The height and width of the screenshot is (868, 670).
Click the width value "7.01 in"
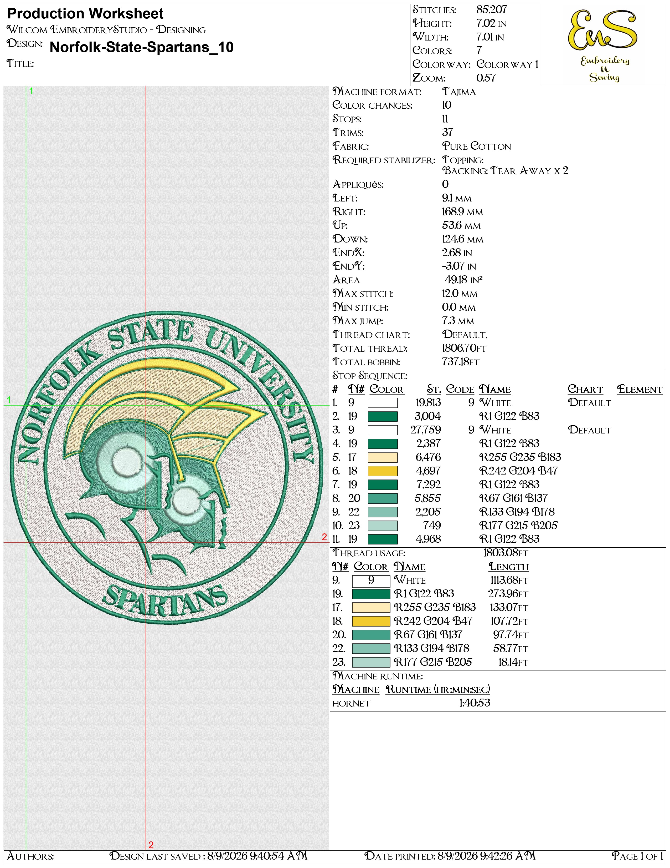click(490, 37)
